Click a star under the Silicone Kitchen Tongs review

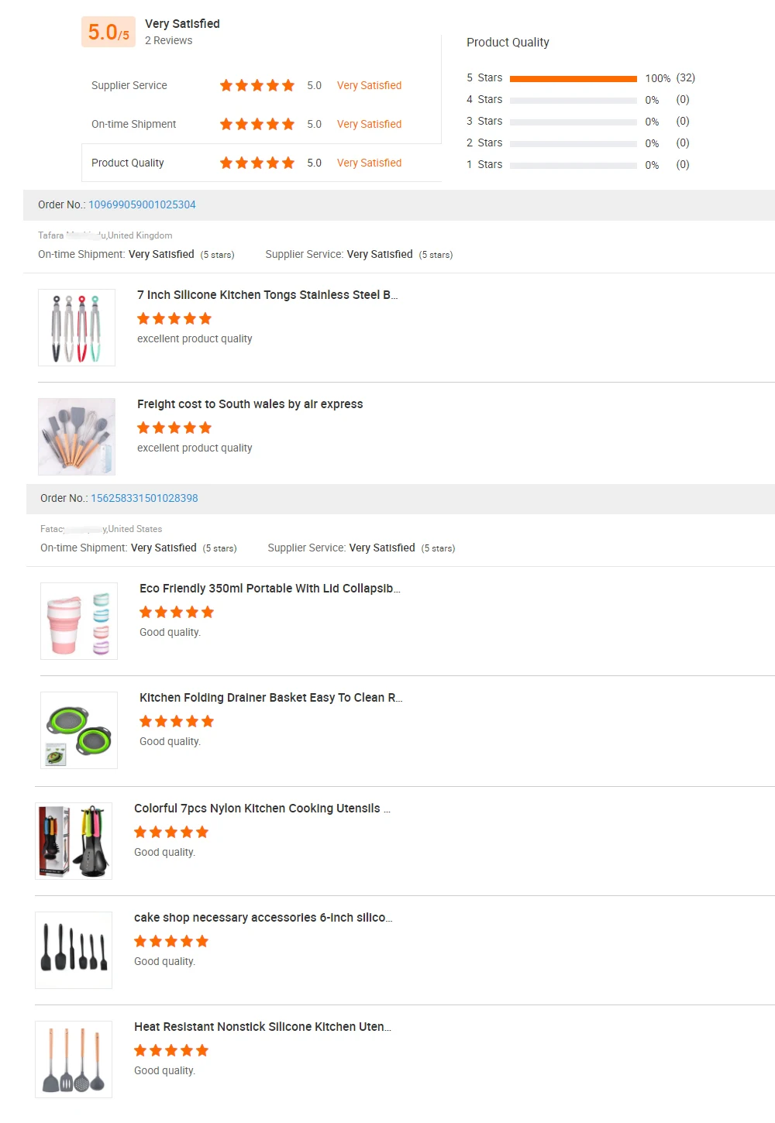coord(174,318)
